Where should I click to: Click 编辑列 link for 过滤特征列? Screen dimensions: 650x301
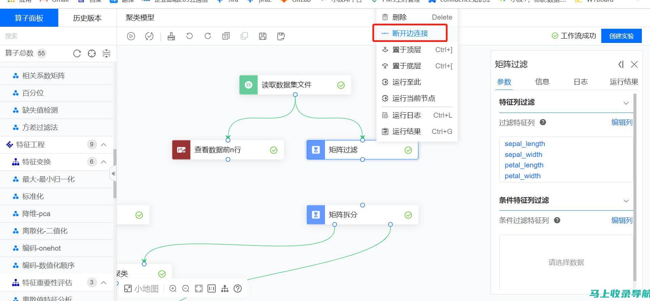click(x=622, y=122)
